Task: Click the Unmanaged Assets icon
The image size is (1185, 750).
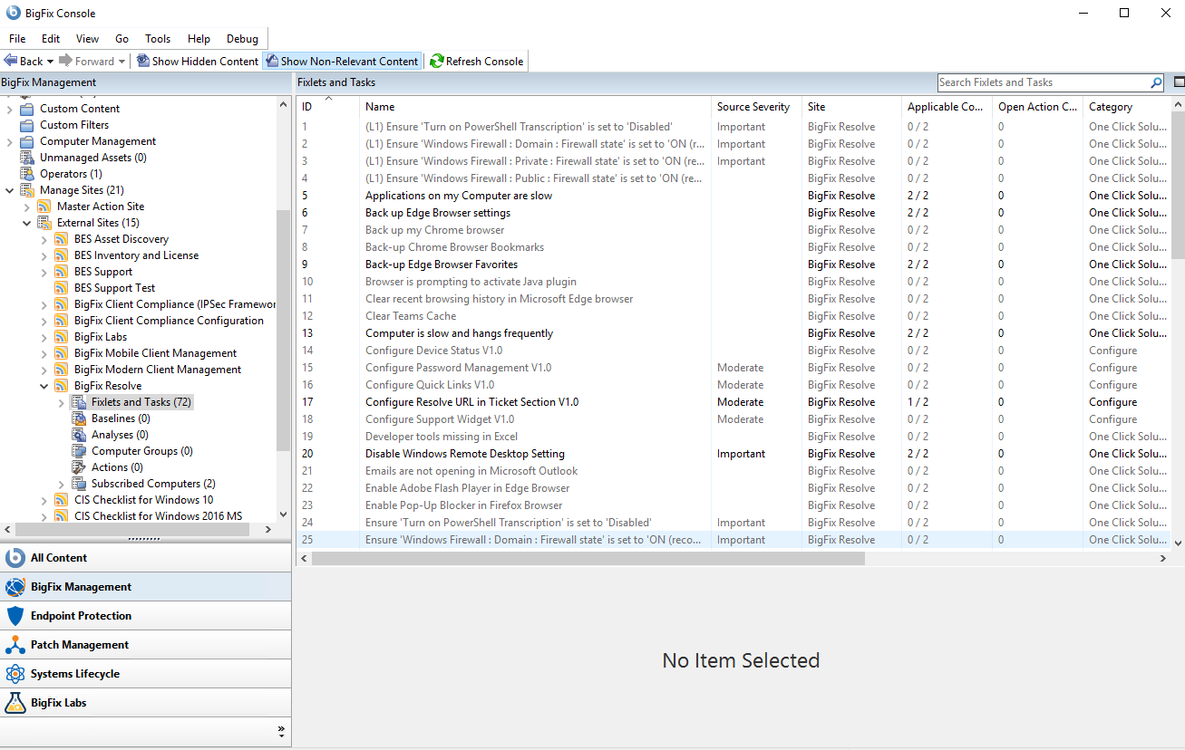Action: coord(27,158)
